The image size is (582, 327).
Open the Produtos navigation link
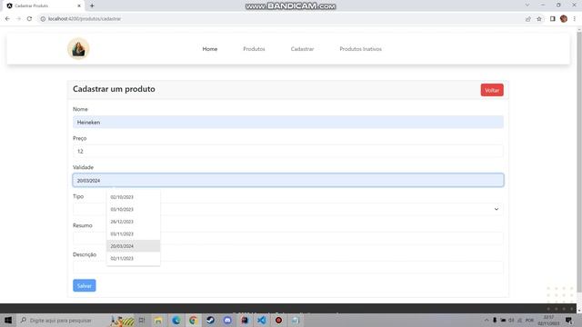[x=254, y=49]
